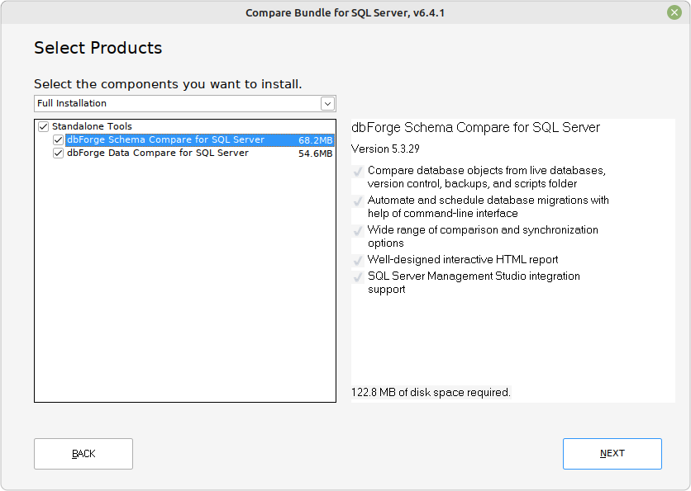Select the Standalone Tools tree node
This screenshot has height=491, width=691.
pos(92,126)
